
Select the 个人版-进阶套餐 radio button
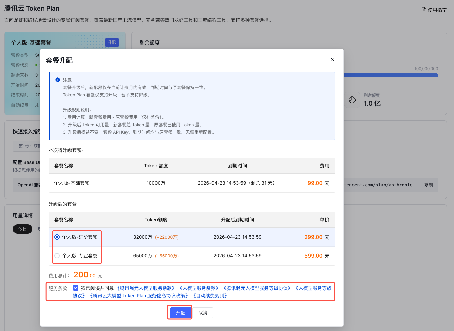point(57,237)
